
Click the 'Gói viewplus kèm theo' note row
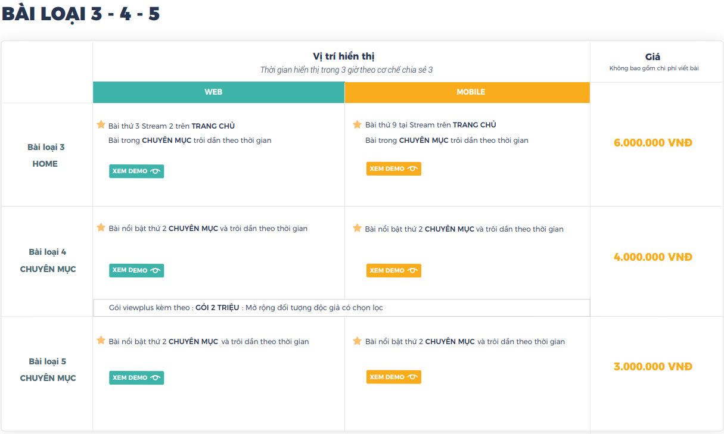tap(341, 308)
